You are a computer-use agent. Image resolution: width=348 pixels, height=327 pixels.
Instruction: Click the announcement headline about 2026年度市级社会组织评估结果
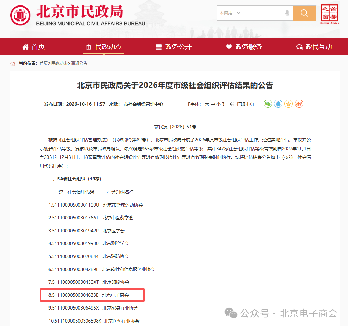175,85
